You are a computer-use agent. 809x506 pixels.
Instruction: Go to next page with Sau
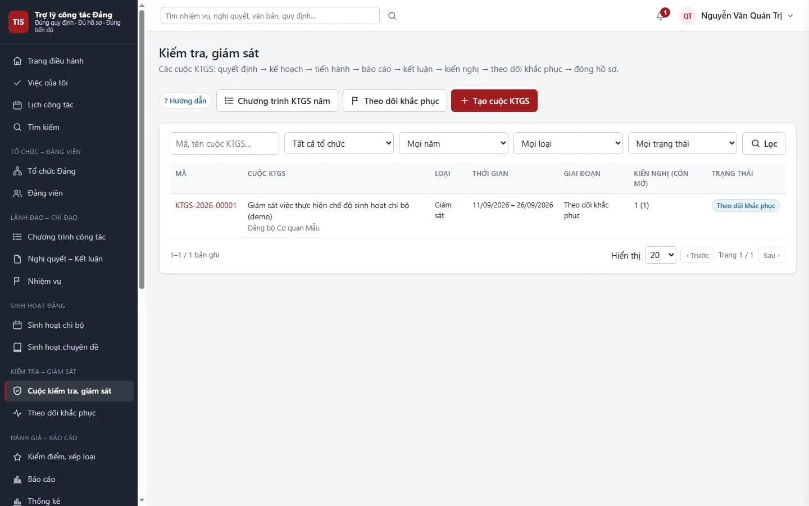(771, 255)
